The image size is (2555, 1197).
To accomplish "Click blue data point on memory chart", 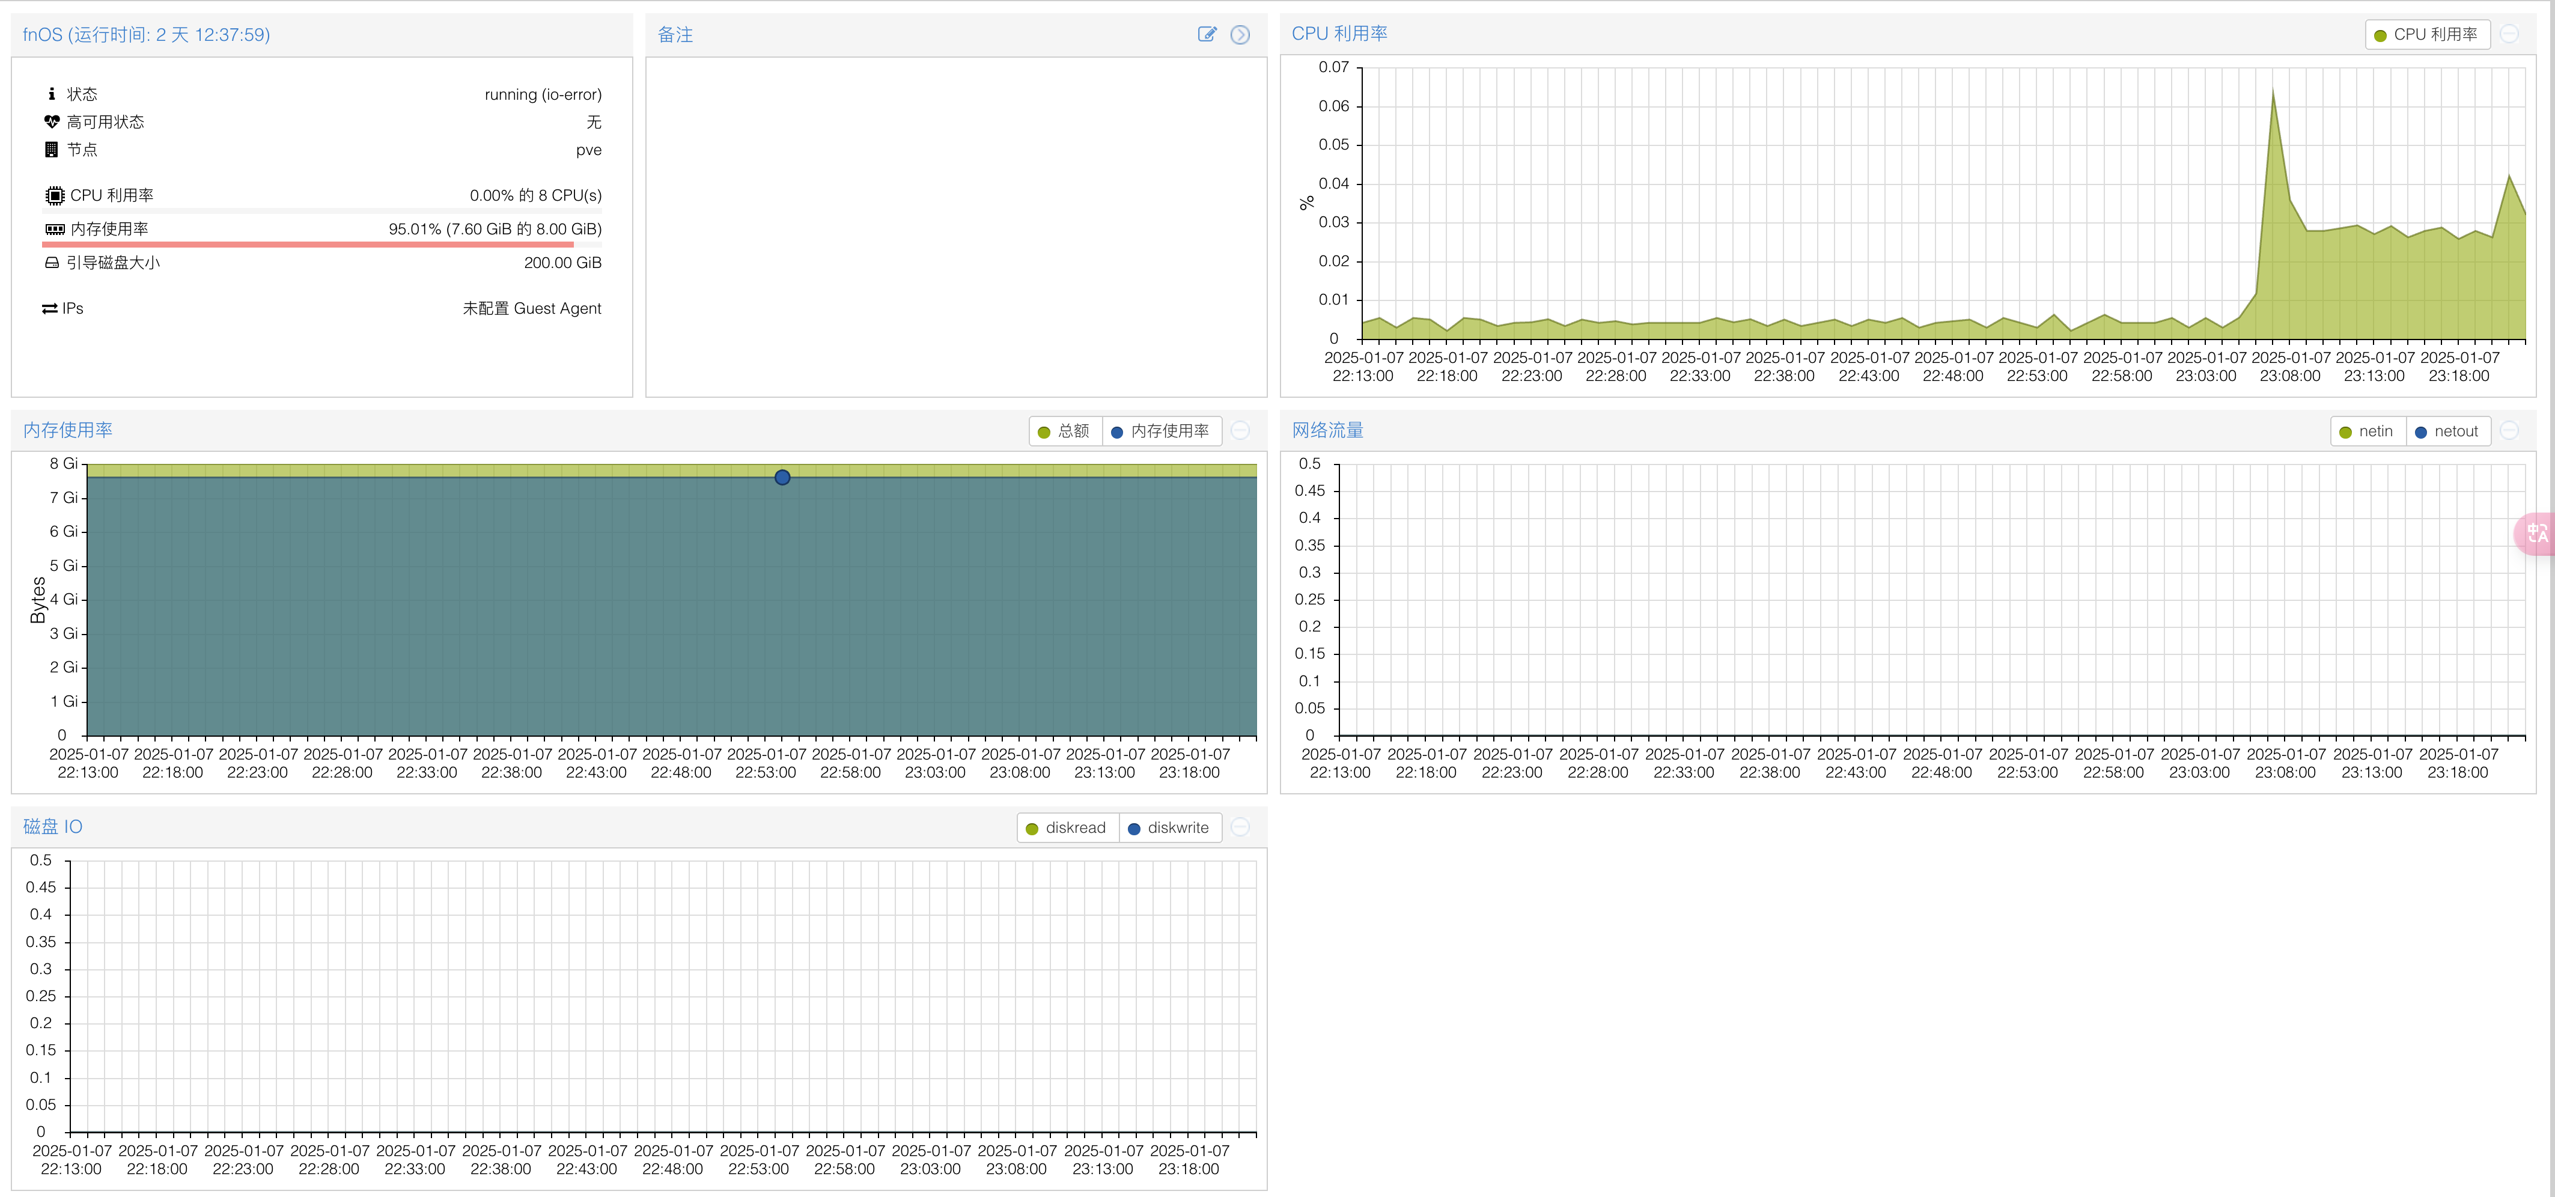I will click(782, 478).
